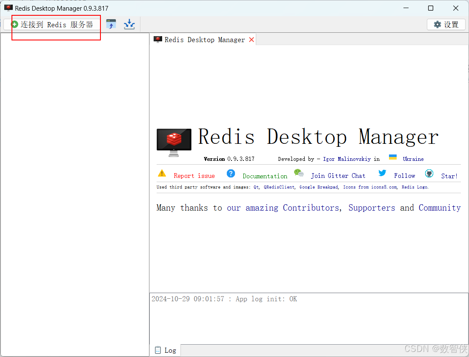Open the Supporters link
The image size is (469, 357).
372,208
